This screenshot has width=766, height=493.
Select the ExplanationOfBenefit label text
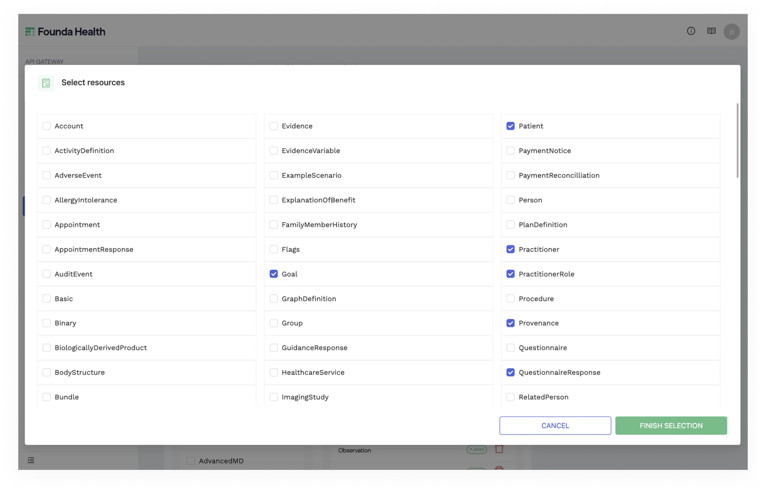318,200
